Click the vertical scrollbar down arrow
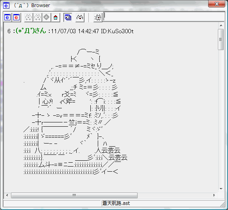The height and width of the screenshot is (210, 228). point(221,189)
